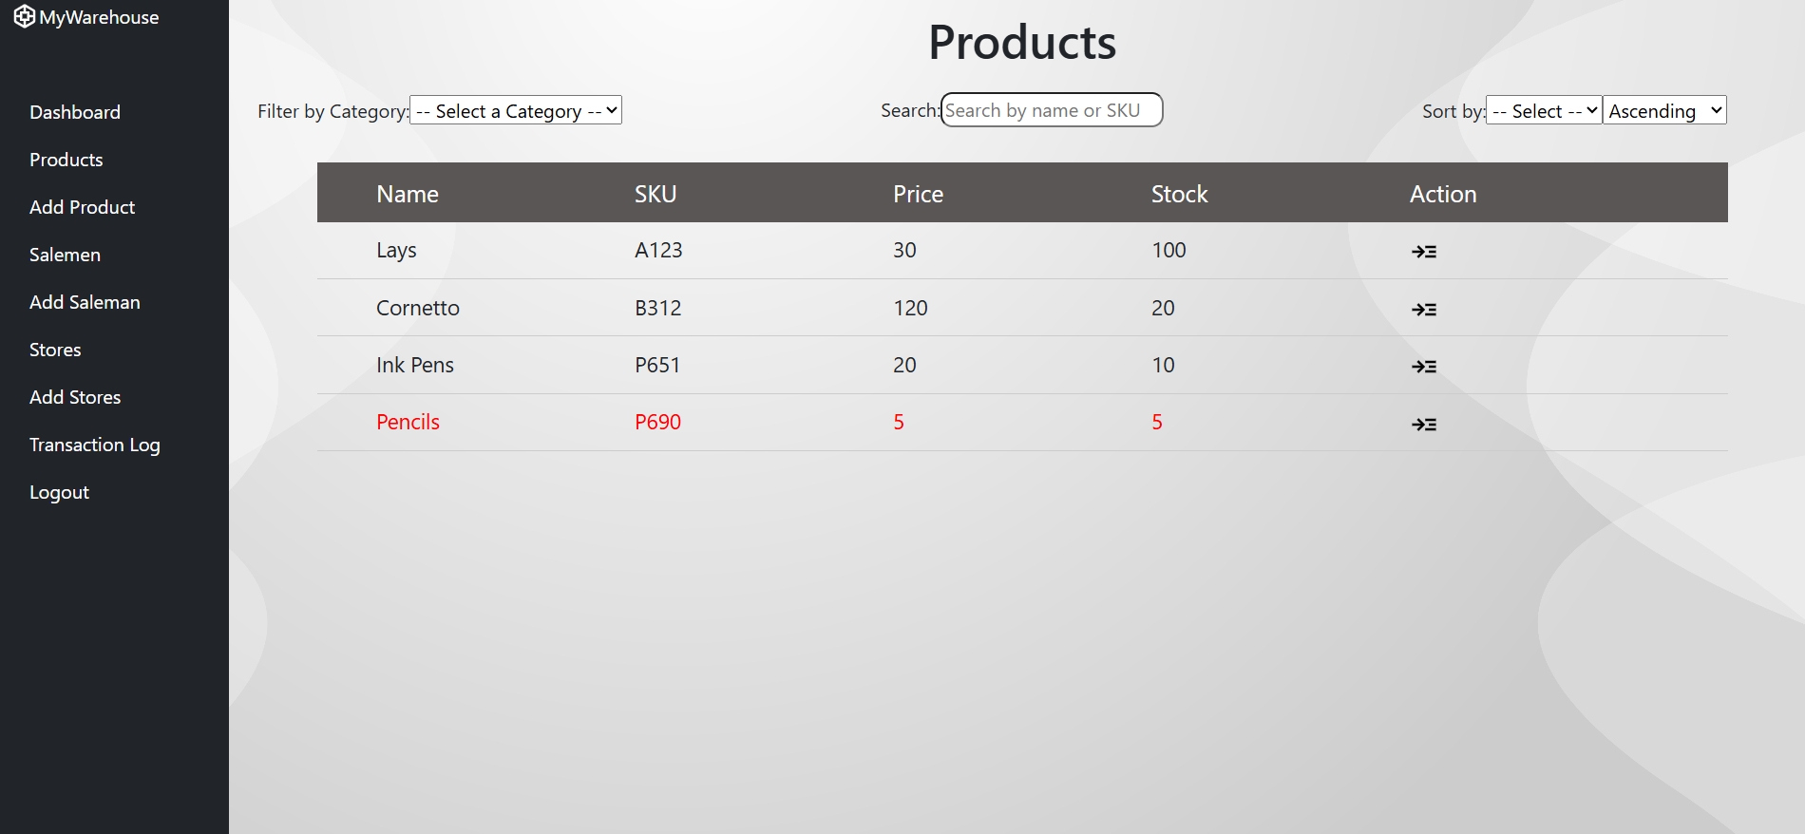1805x834 pixels.
Task: Expand the Sort by Select dropdown
Action: pyautogui.click(x=1544, y=110)
